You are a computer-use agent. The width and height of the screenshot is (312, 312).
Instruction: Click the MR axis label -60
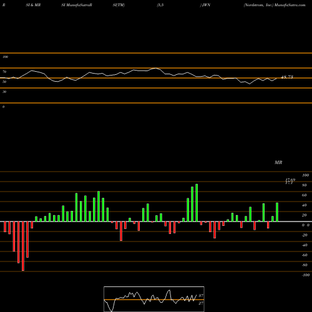pyautogui.click(x=305, y=255)
